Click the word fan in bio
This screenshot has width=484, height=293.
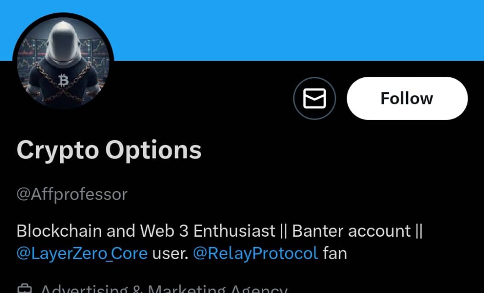(335, 253)
